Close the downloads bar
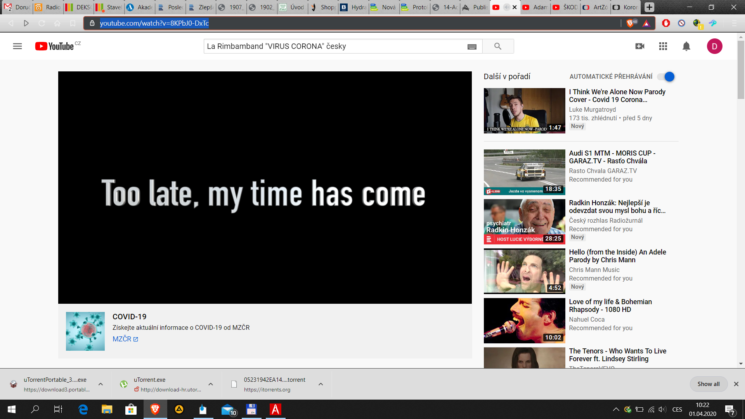 click(x=736, y=384)
